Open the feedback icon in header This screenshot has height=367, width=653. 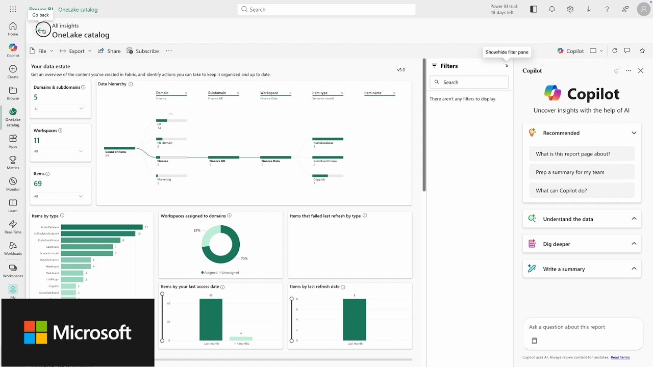(625, 9)
